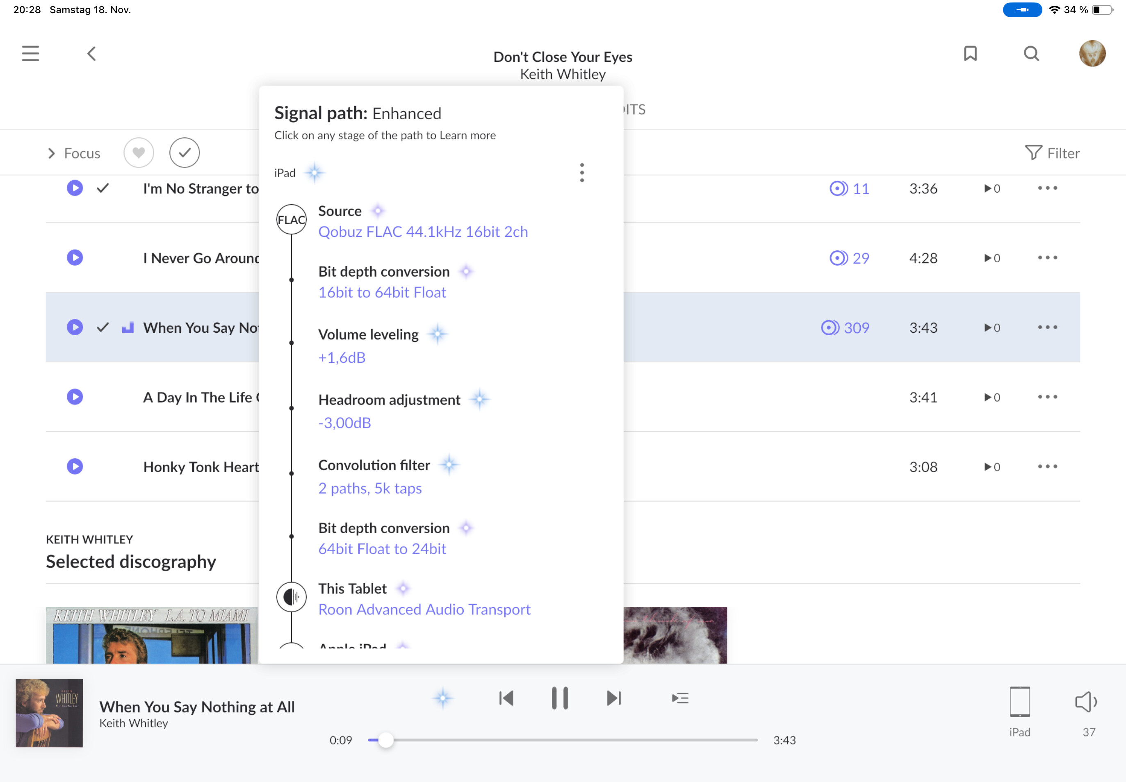Screen dimensions: 1126x782
Task: Pause the current playback
Action: point(560,698)
